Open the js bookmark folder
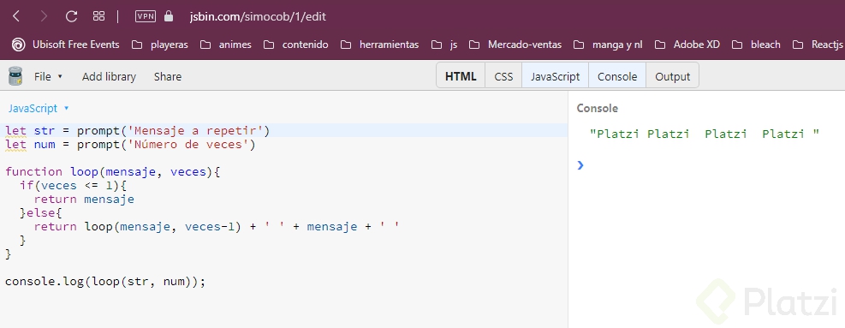The width and height of the screenshot is (845, 328). point(444,45)
